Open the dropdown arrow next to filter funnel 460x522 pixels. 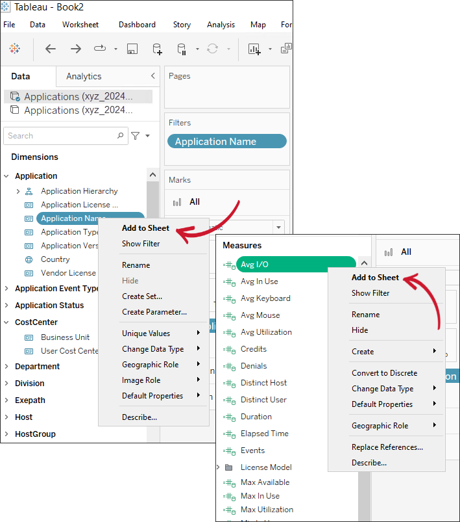(x=147, y=136)
